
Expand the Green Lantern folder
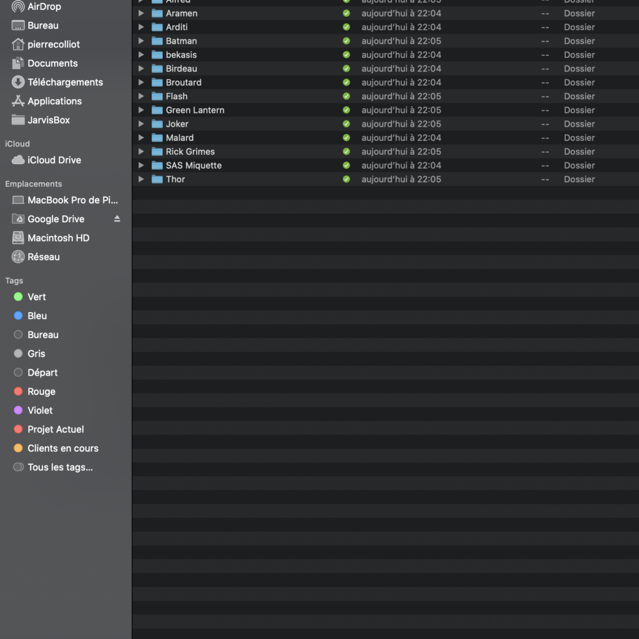pyautogui.click(x=141, y=110)
